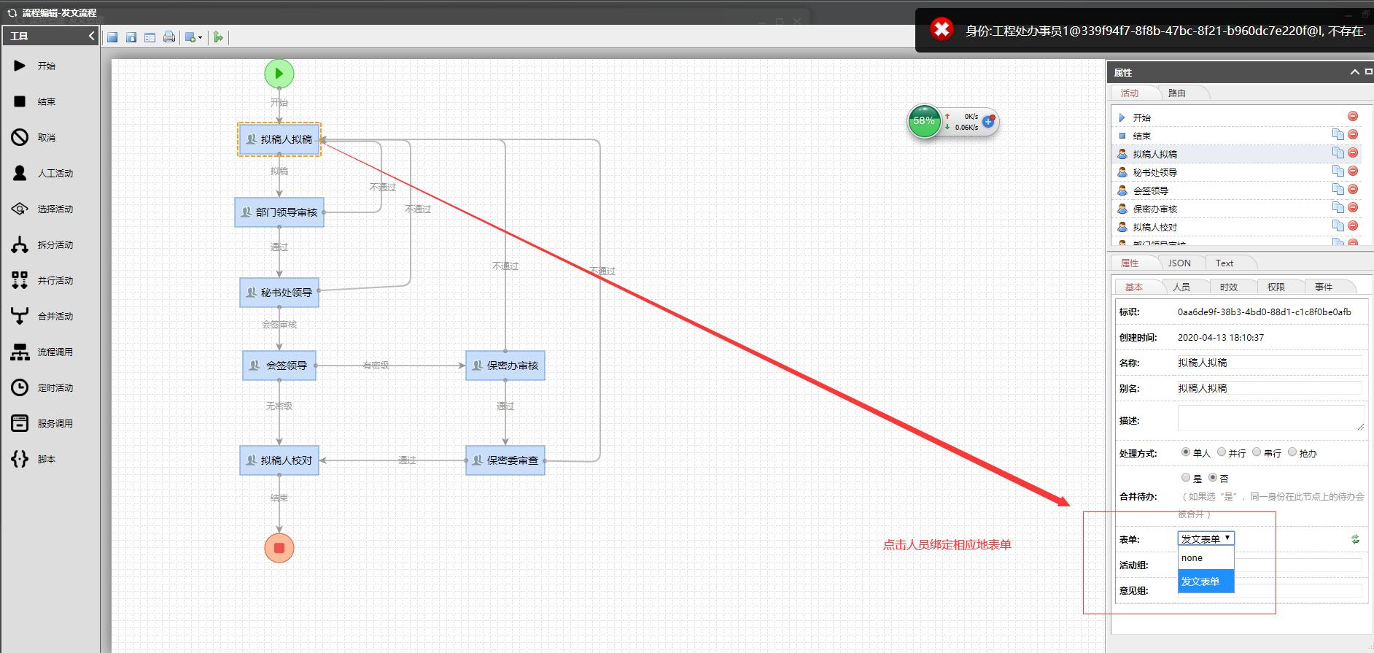The width and height of the screenshot is (1374, 653).
Task: Click the 保密办审核 node on canvas
Action: (505, 366)
